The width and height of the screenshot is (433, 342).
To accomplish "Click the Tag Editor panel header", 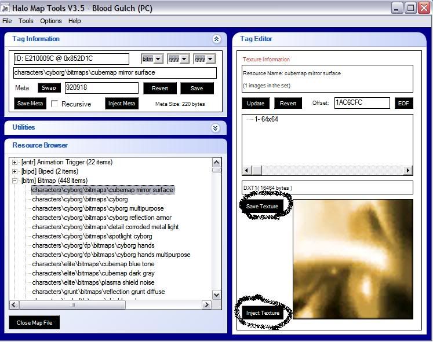I will [x=329, y=39].
